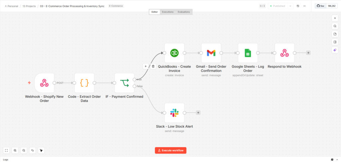The image size is (341, 162).
Task: Open the Slack Low Stock Alert node
Action: (174, 113)
